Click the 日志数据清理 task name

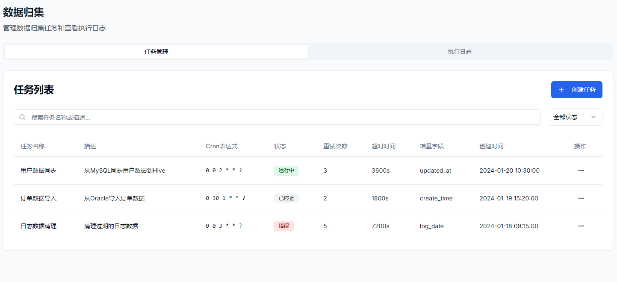[x=38, y=226]
